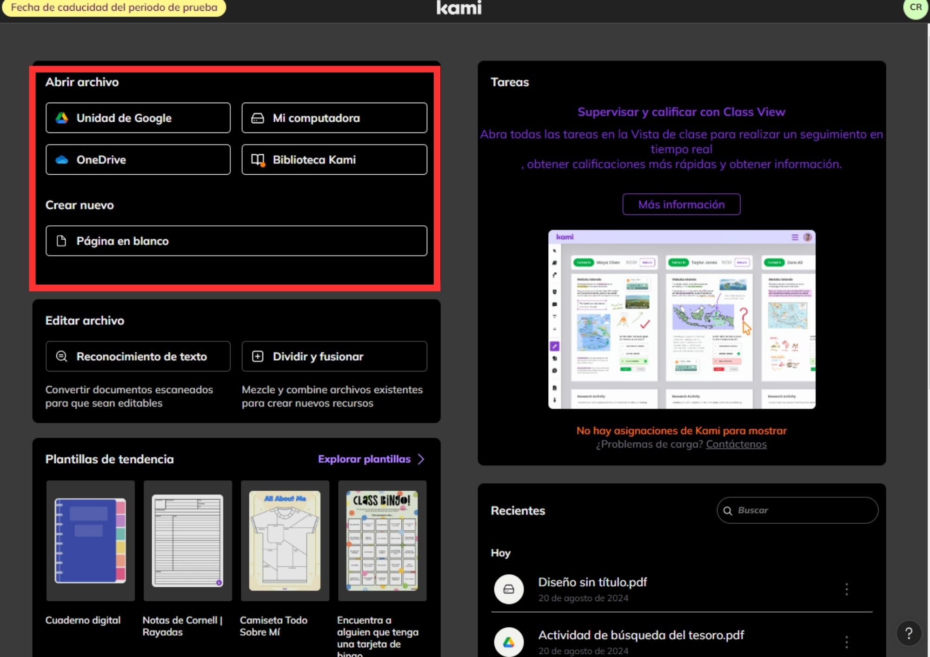The width and height of the screenshot is (930, 657).
Task: Click the Contáctenos link
Action: [x=736, y=444]
